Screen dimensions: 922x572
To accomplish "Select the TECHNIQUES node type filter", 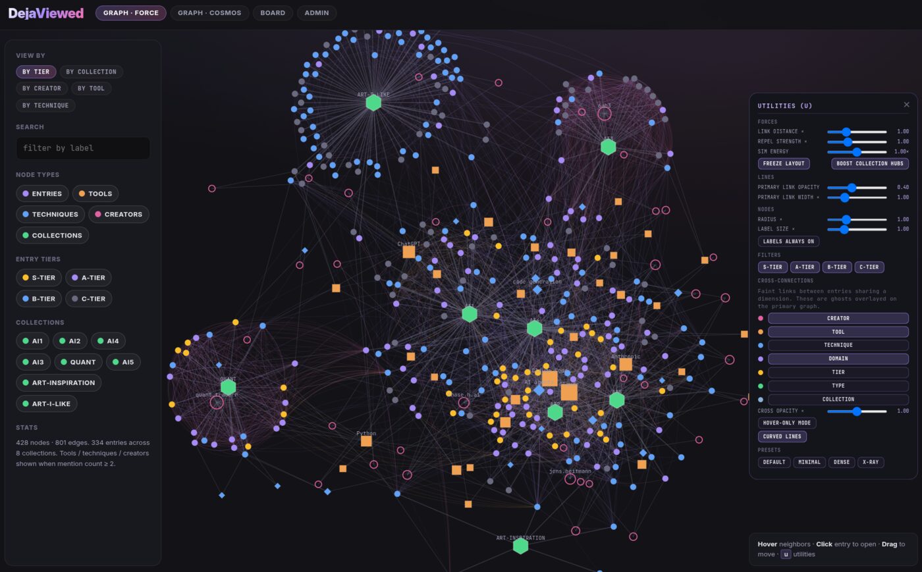I will [x=50, y=214].
